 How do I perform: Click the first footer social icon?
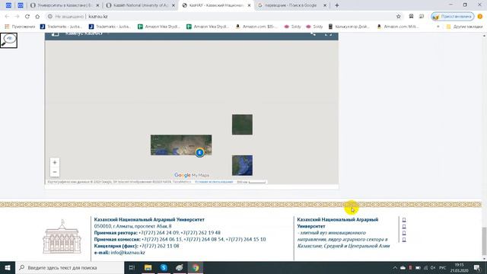pyautogui.click(x=404, y=220)
